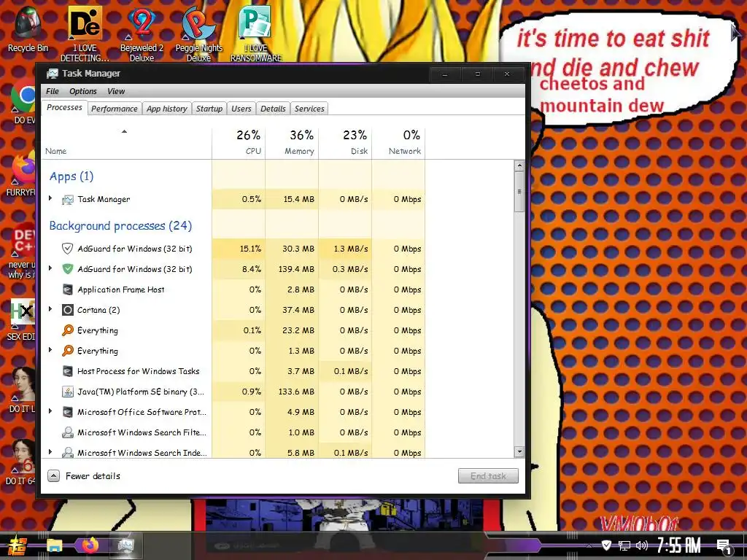Click the green AdGuard shield at 8.4% CPU
The image size is (747, 560).
pyautogui.click(x=68, y=269)
